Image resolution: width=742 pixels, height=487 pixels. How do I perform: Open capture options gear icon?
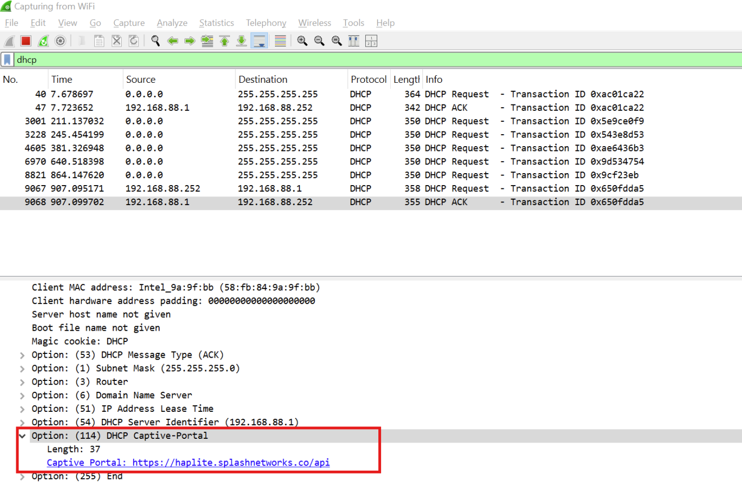click(x=61, y=41)
